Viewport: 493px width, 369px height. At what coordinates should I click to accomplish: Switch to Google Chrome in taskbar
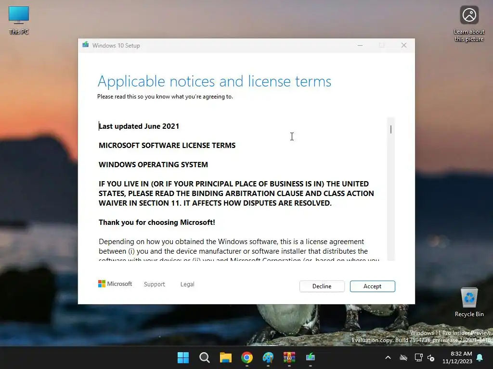pyautogui.click(x=247, y=357)
